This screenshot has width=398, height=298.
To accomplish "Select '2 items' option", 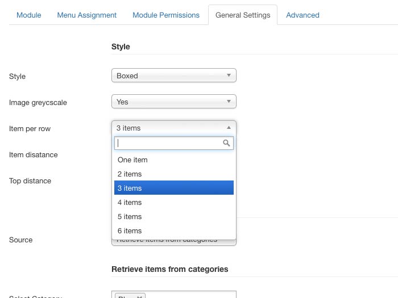I will point(130,174).
